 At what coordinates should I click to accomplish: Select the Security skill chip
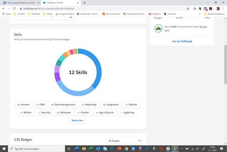(44, 113)
